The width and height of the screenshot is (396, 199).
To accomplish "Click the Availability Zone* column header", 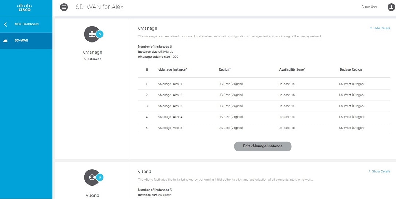I will (293, 69).
